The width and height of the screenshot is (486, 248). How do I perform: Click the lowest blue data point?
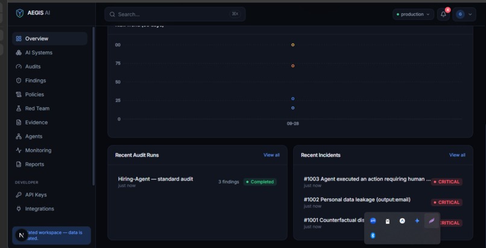[292, 108]
